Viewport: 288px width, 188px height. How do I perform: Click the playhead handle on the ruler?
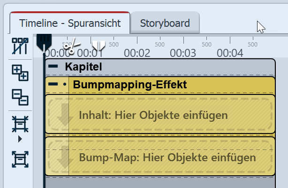point(44,41)
